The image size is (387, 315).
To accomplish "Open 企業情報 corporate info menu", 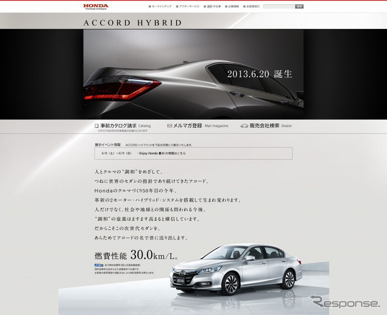I will tap(232, 7).
